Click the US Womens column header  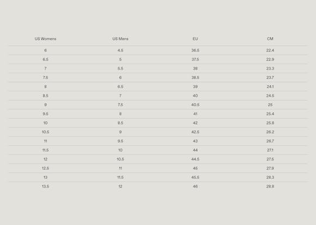coord(45,39)
